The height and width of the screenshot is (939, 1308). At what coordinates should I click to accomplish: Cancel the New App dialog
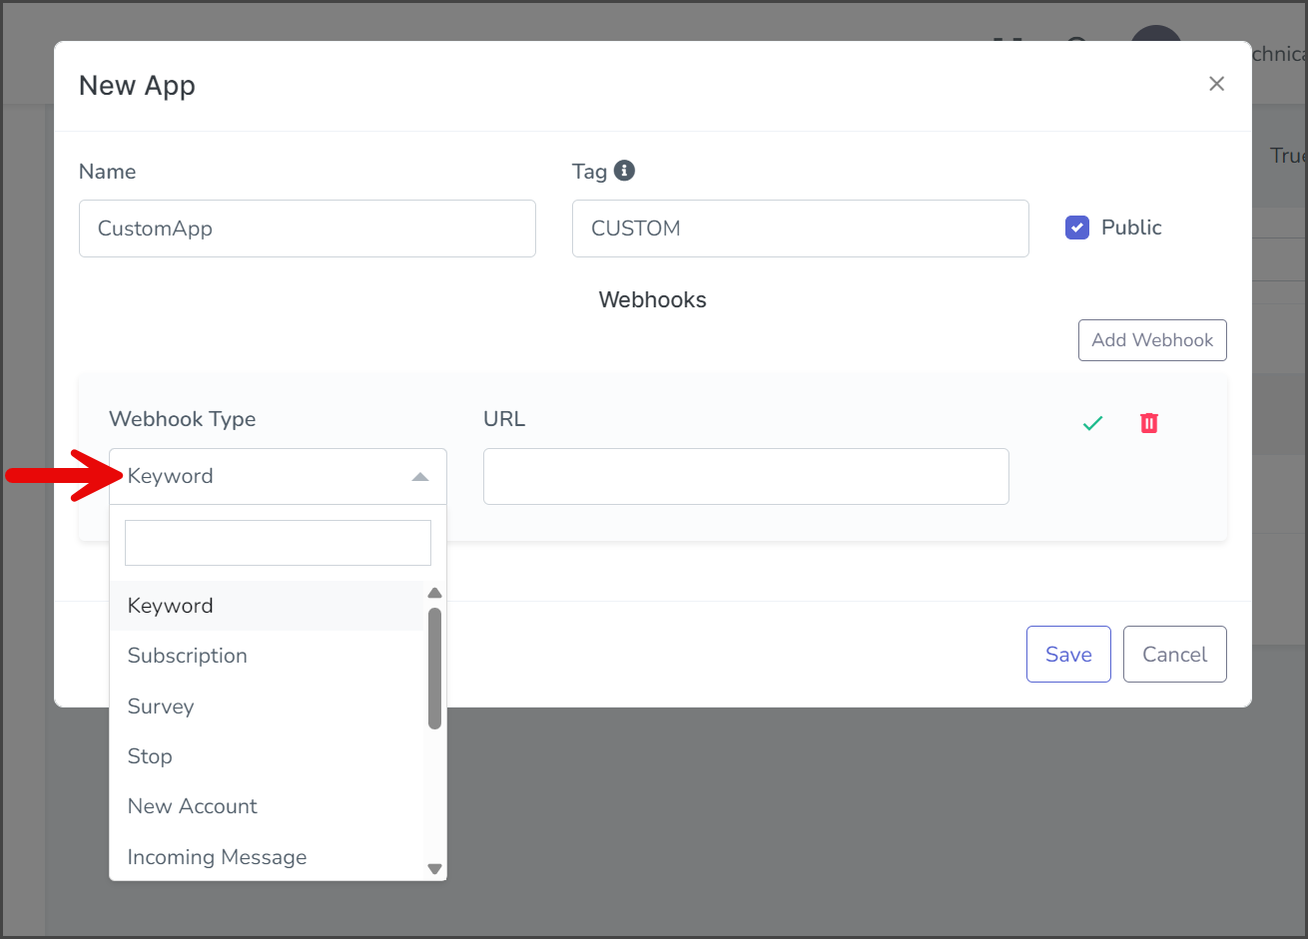coord(1174,655)
